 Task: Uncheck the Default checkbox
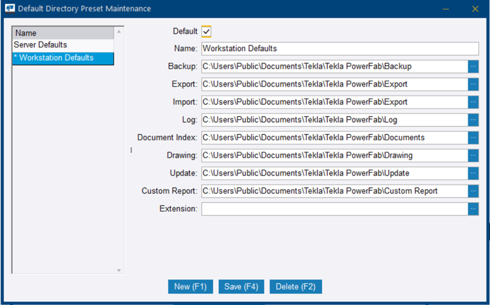206,32
